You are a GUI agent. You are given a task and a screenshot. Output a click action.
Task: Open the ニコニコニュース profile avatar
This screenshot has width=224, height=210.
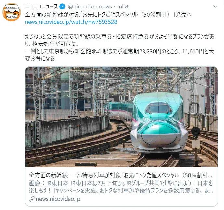click(x=12, y=12)
